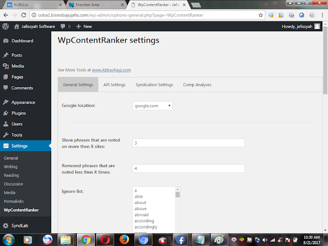Viewport: 328px width, 246px height.
Task: Open Permalinks settings submenu
Action: point(14,201)
